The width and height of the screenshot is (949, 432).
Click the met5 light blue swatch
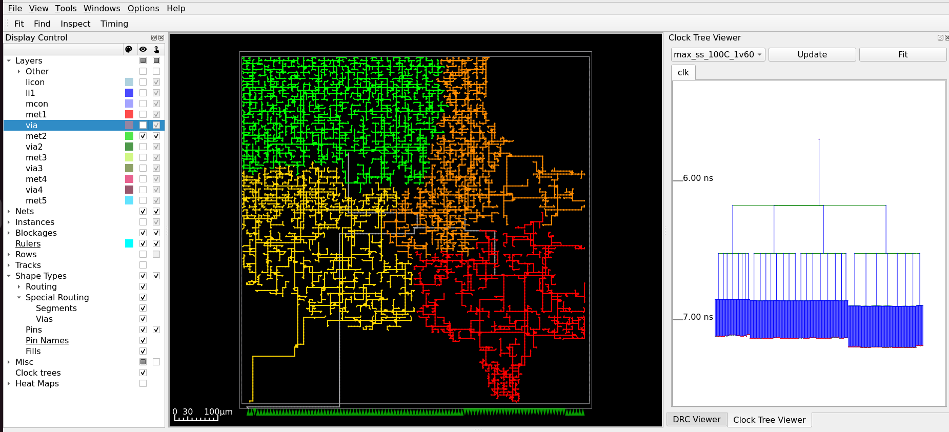[x=129, y=200]
